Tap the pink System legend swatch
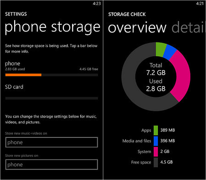The width and height of the screenshot is (206, 180). (x=156, y=152)
